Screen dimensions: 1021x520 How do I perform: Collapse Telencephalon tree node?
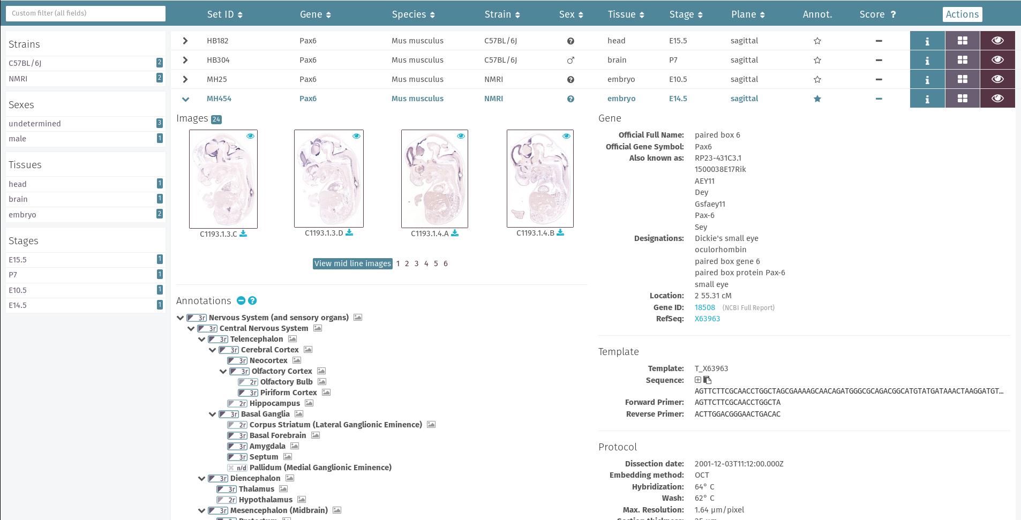point(202,339)
